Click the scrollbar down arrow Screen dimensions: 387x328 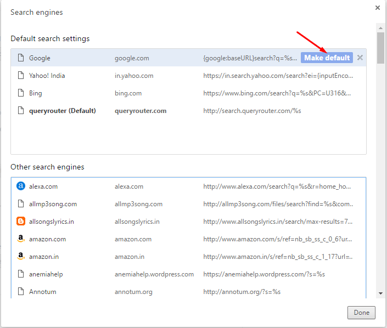380,293
